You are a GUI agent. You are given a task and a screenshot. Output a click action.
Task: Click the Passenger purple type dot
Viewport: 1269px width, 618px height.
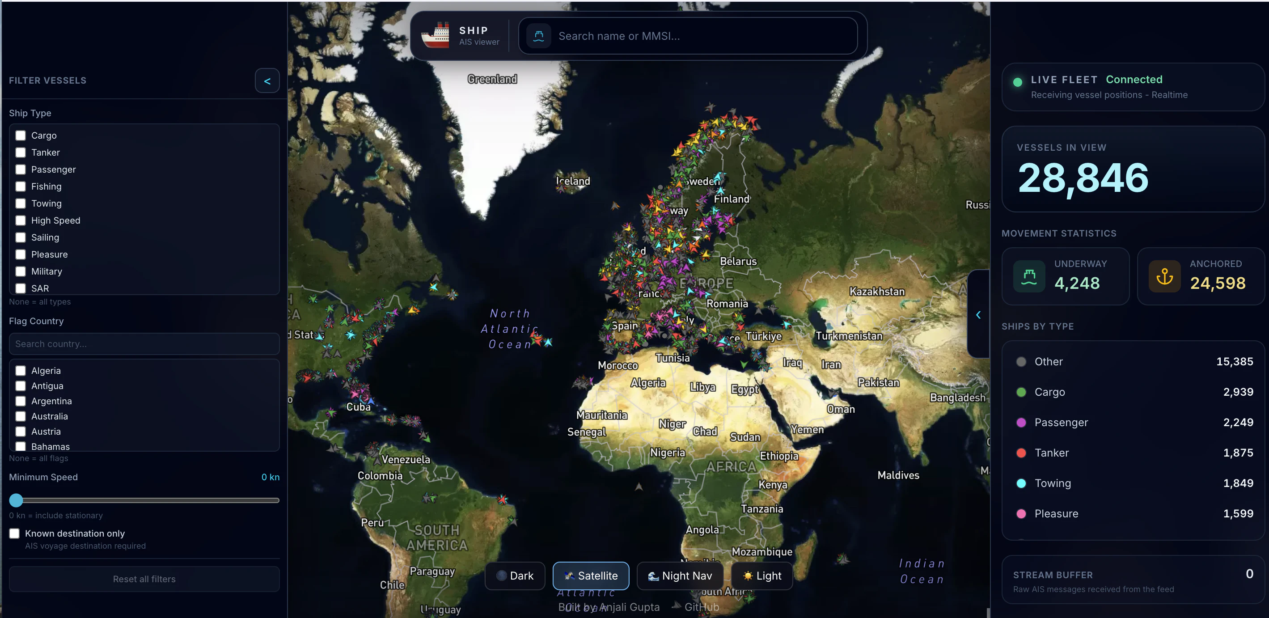1021,422
